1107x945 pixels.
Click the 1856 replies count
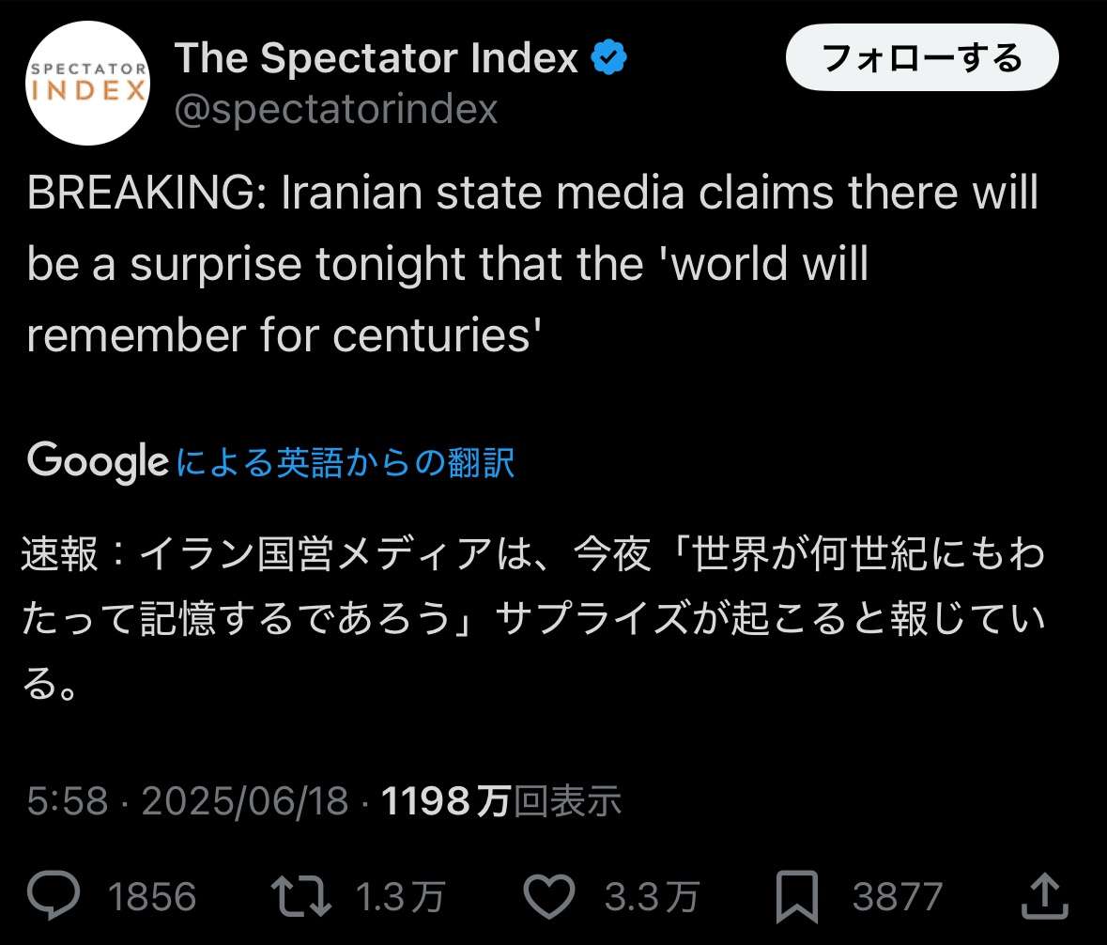[x=152, y=897]
